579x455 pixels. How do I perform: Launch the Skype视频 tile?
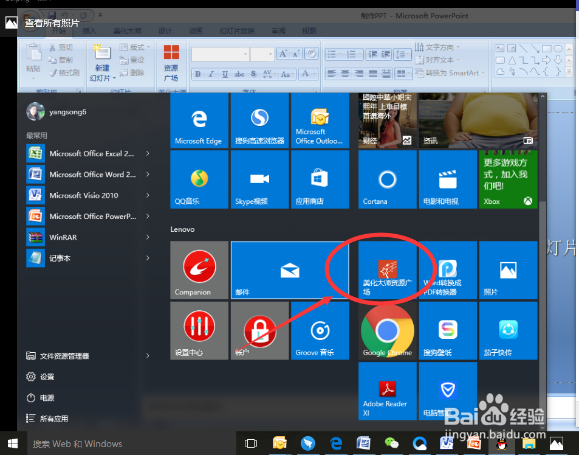[x=259, y=179]
